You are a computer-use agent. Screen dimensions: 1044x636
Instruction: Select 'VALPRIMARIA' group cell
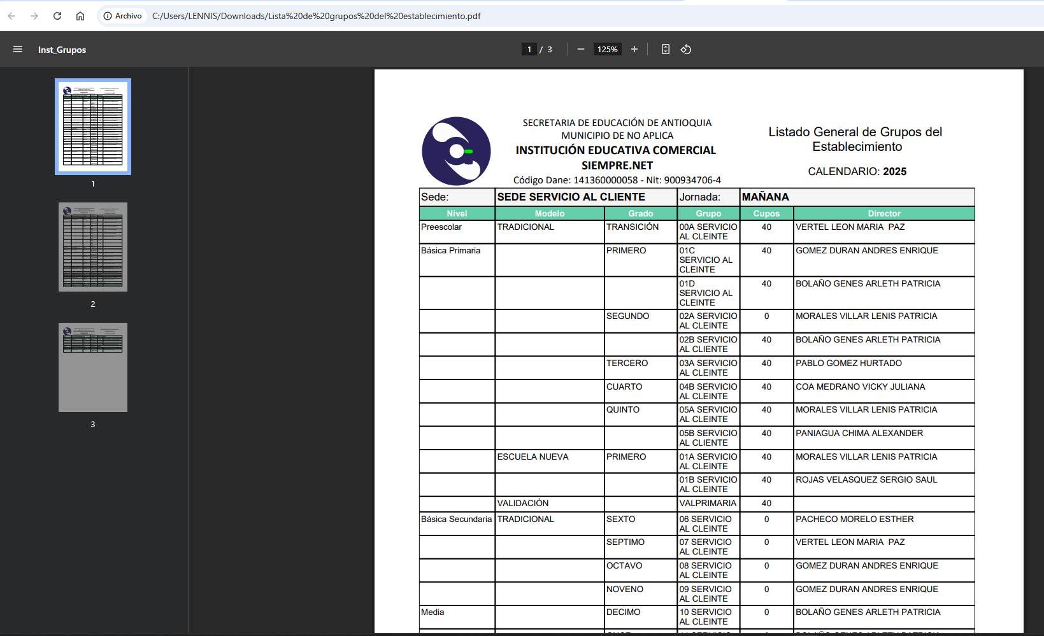[708, 504]
